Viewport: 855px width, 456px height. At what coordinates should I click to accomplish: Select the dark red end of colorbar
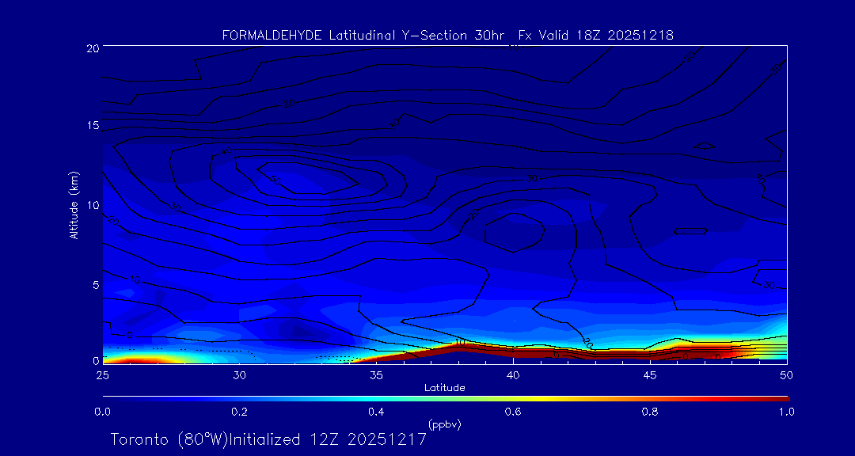784,397
